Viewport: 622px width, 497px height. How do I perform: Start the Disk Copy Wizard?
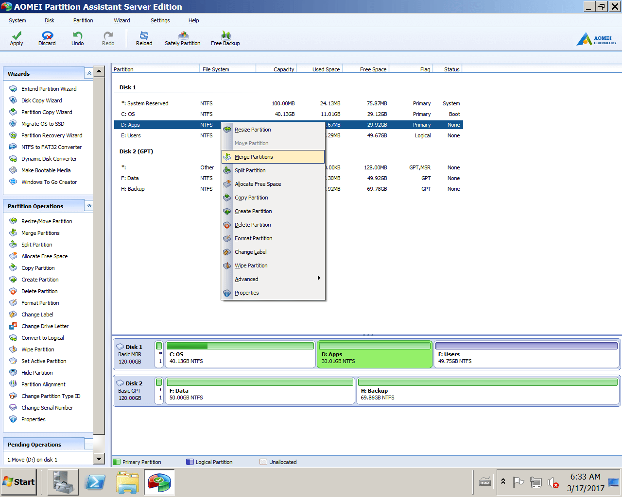(x=35, y=100)
